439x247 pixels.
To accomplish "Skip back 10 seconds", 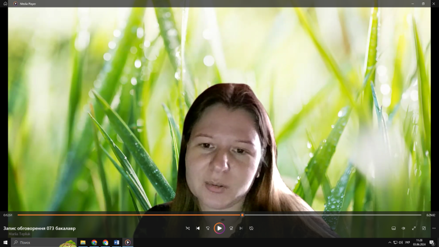I will [x=208, y=228].
